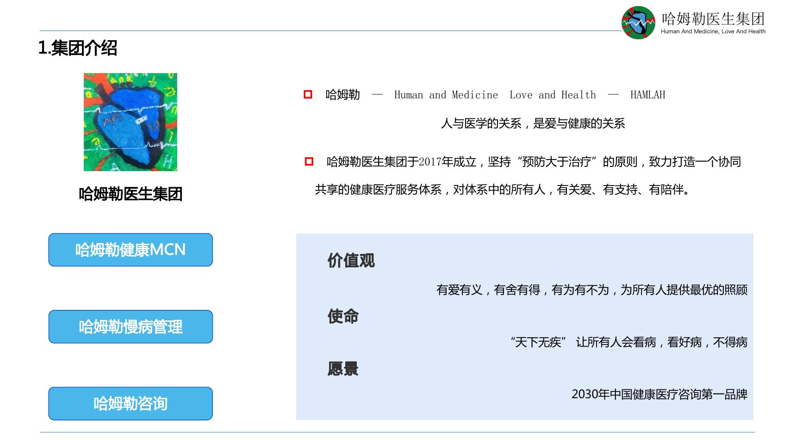Click caption 哈姆勒医生集团 under painting
The width and height of the screenshot is (790, 444).
click(x=131, y=194)
